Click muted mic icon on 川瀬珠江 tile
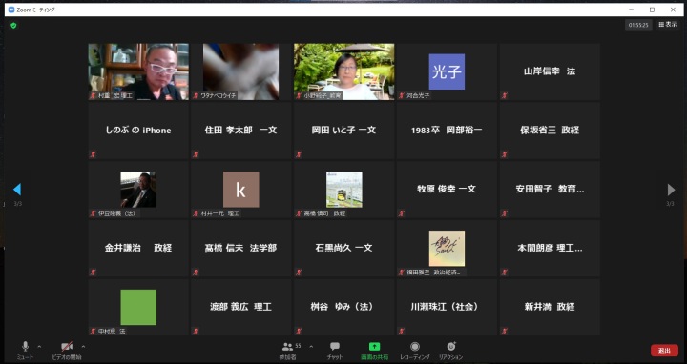Screen dimensions: 687x364 (x=402, y=332)
